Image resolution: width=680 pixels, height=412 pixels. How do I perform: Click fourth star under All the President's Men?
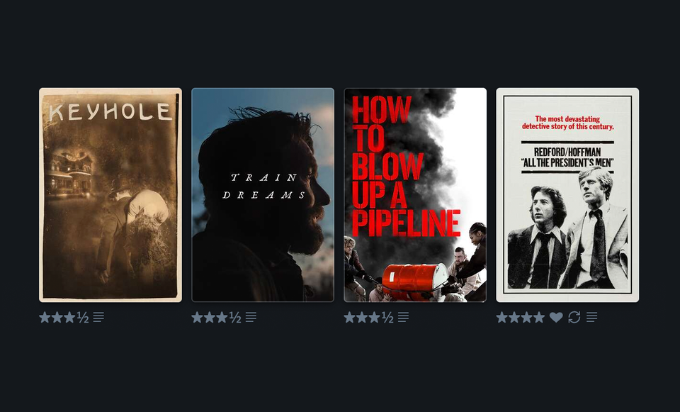pyautogui.click(x=539, y=318)
